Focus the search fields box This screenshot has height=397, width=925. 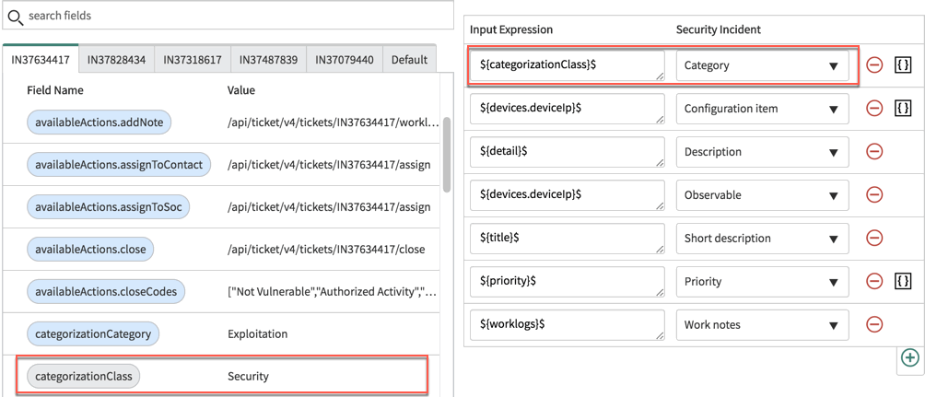(228, 16)
